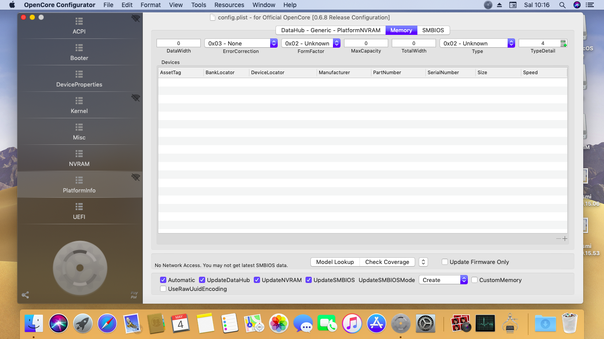Open iTunes from the Dock
This screenshot has height=339, width=604.
352,324
